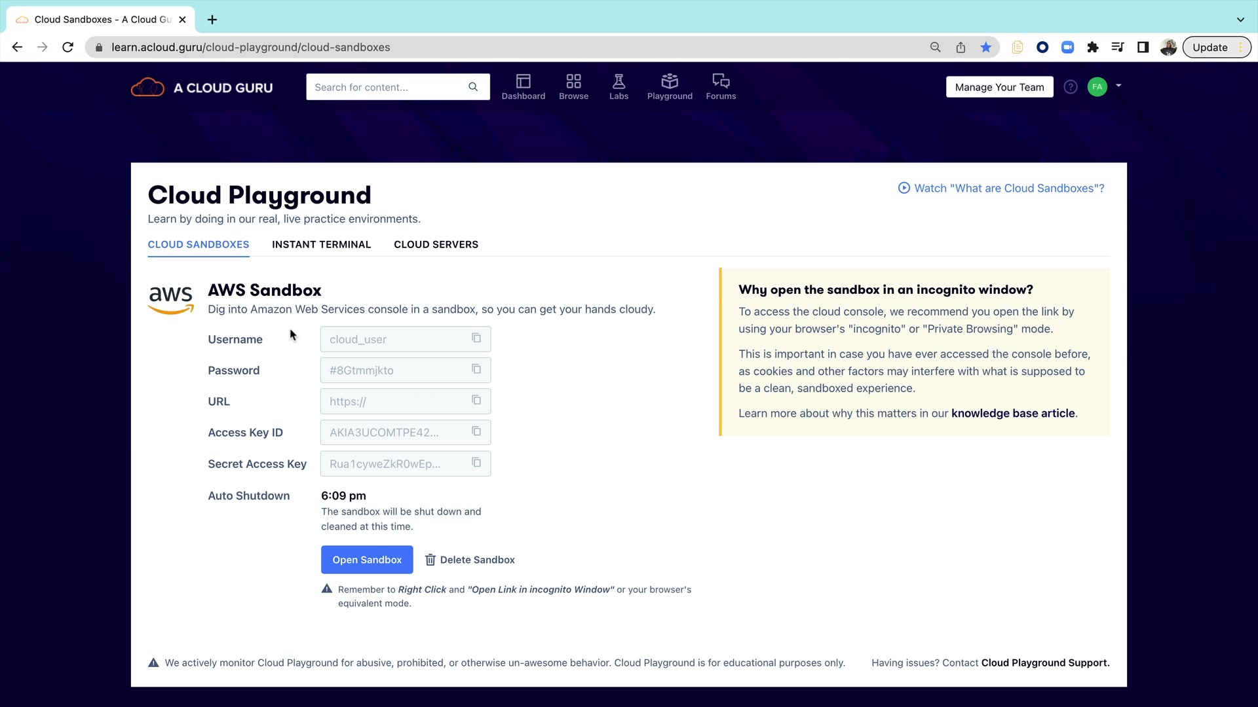1258x707 pixels.
Task: Click the Open Sandbox button
Action: [367, 560]
